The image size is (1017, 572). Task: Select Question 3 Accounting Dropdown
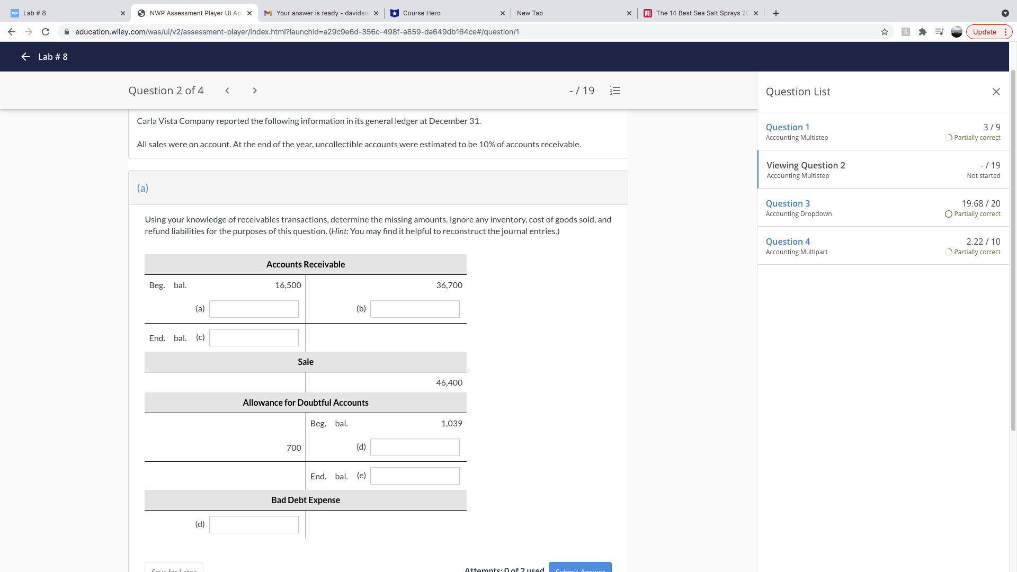point(788,203)
